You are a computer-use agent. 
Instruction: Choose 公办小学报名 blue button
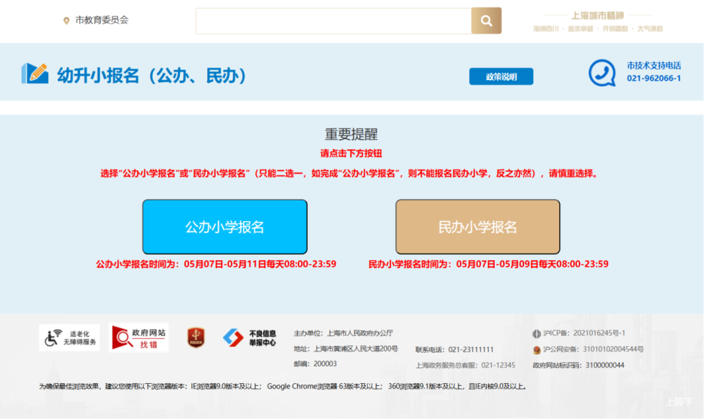coord(225,227)
